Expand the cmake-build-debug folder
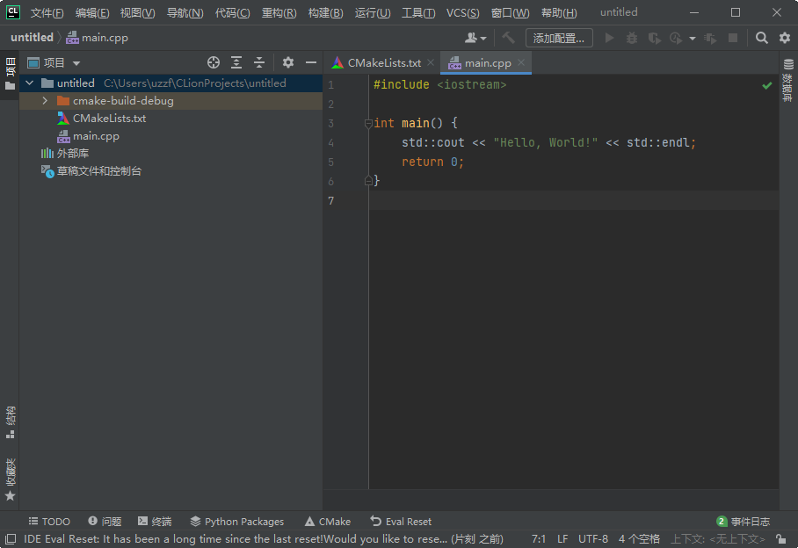This screenshot has width=798, height=548. (45, 101)
